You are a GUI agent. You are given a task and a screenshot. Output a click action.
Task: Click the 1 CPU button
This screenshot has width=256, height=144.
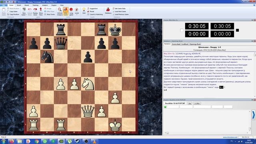tap(197, 104)
